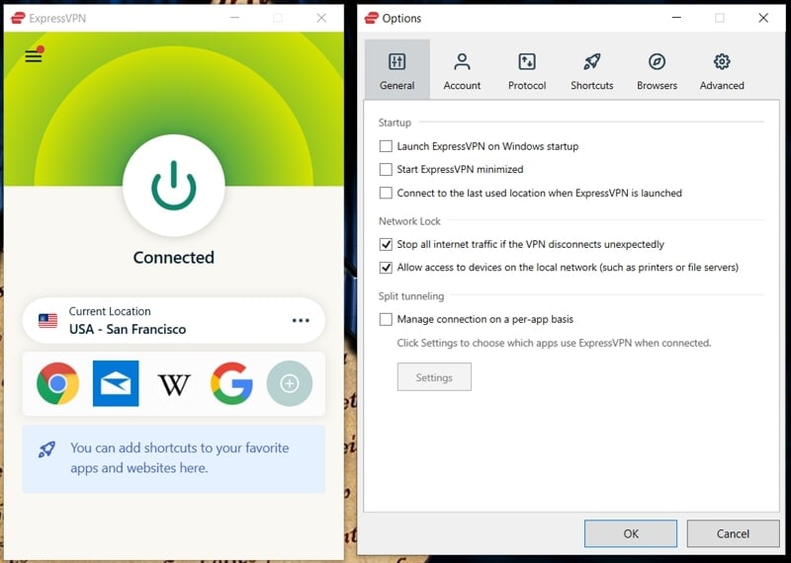This screenshot has height=563, width=791.
Task: Click the USA flag icon in Current Location
Action: [x=47, y=321]
